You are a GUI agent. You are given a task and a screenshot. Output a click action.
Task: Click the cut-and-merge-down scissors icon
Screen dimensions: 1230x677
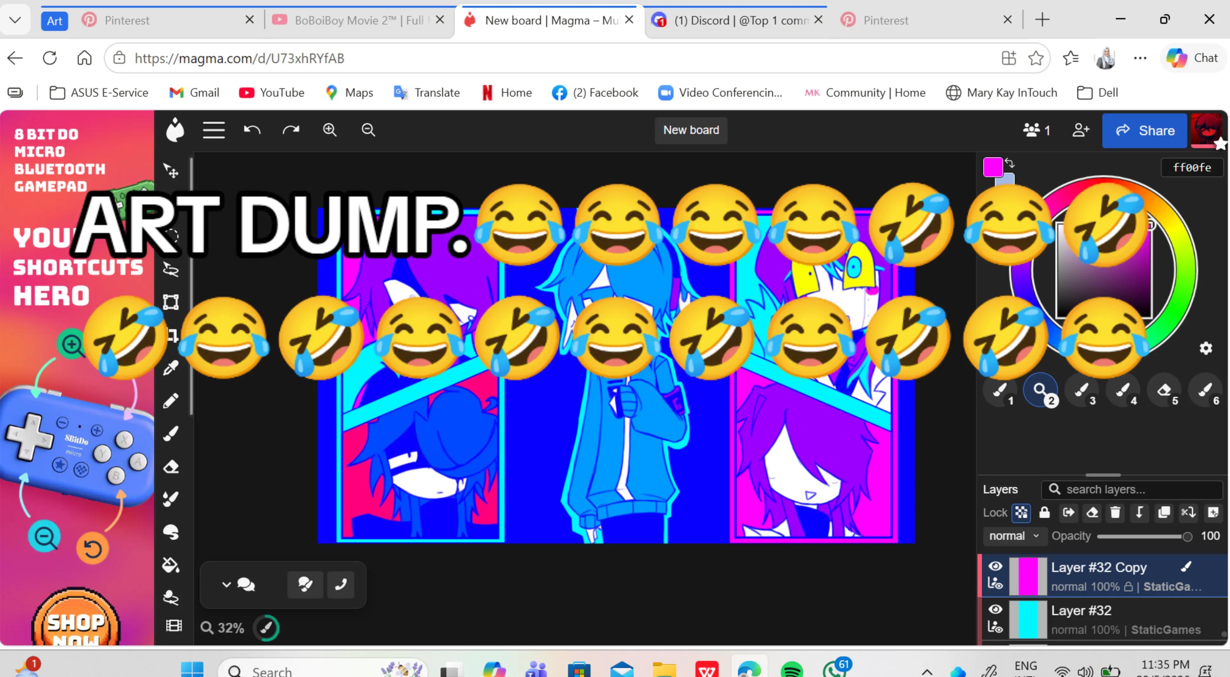[1188, 513]
